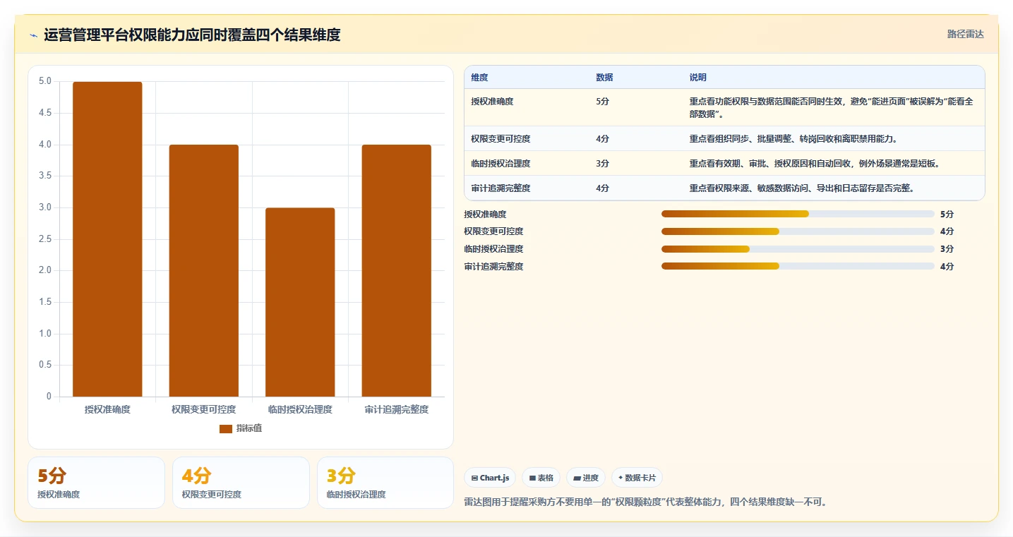The width and height of the screenshot is (1013, 537).
Task: Click the 5.0 y-axis tick label
Action: [45, 81]
